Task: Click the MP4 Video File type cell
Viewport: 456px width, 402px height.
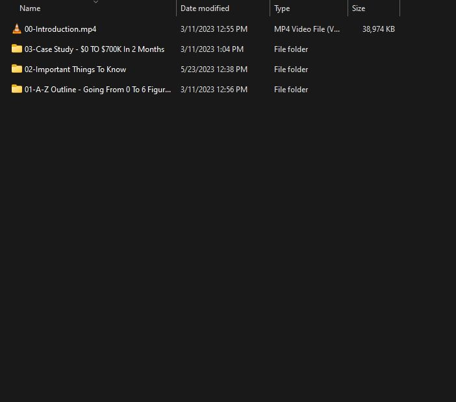Action: 307,29
